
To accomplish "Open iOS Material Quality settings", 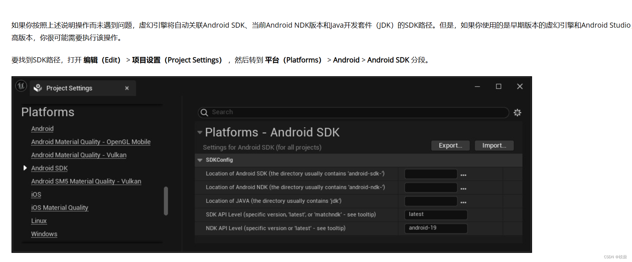I will coord(59,208).
